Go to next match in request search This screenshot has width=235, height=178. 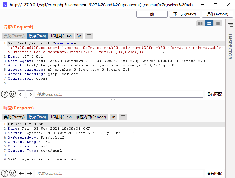tap(30, 94)
